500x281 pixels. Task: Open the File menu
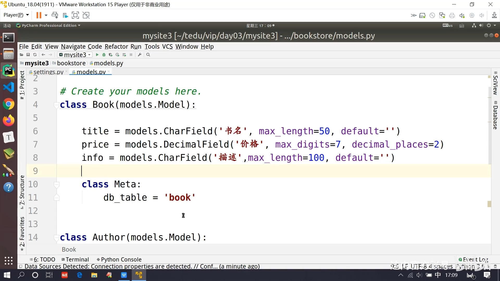coord(24,47)
